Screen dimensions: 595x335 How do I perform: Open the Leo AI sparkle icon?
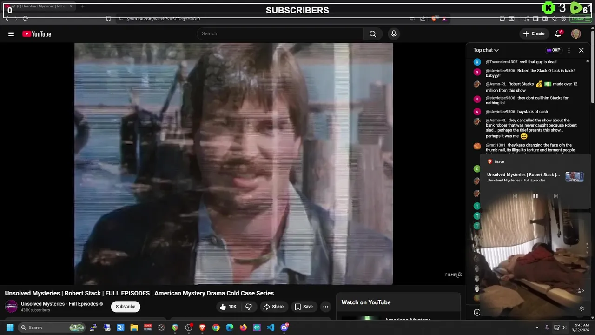[555, 19]
